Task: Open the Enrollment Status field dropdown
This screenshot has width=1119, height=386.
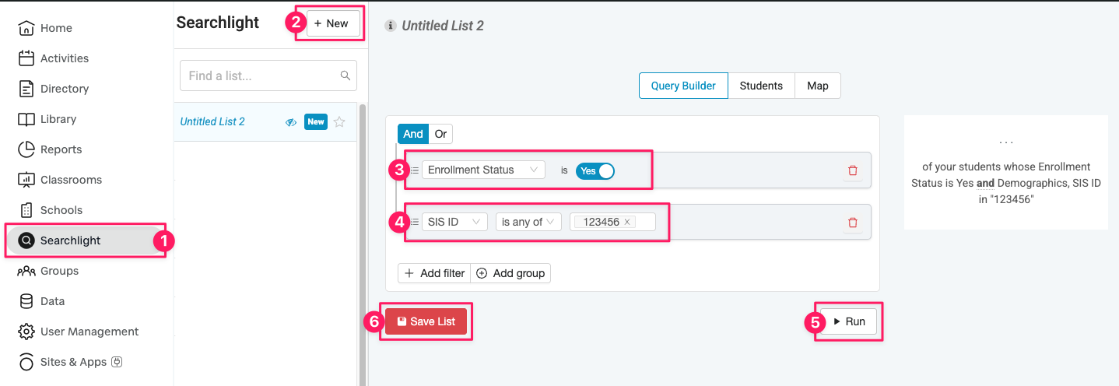Action: pyautogui.click(x=483, y=170)
